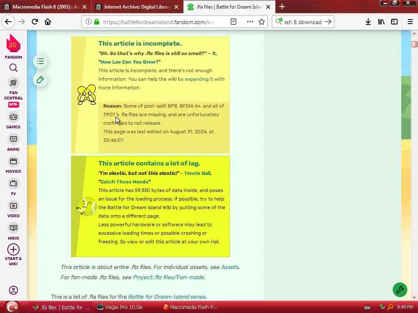418x313 pixels.
Task: Click the Tennis Ball image
Action: click(86, 206)
